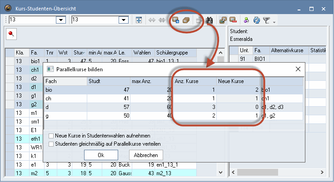Click the clock application icon in title bar

pos(8,8)
